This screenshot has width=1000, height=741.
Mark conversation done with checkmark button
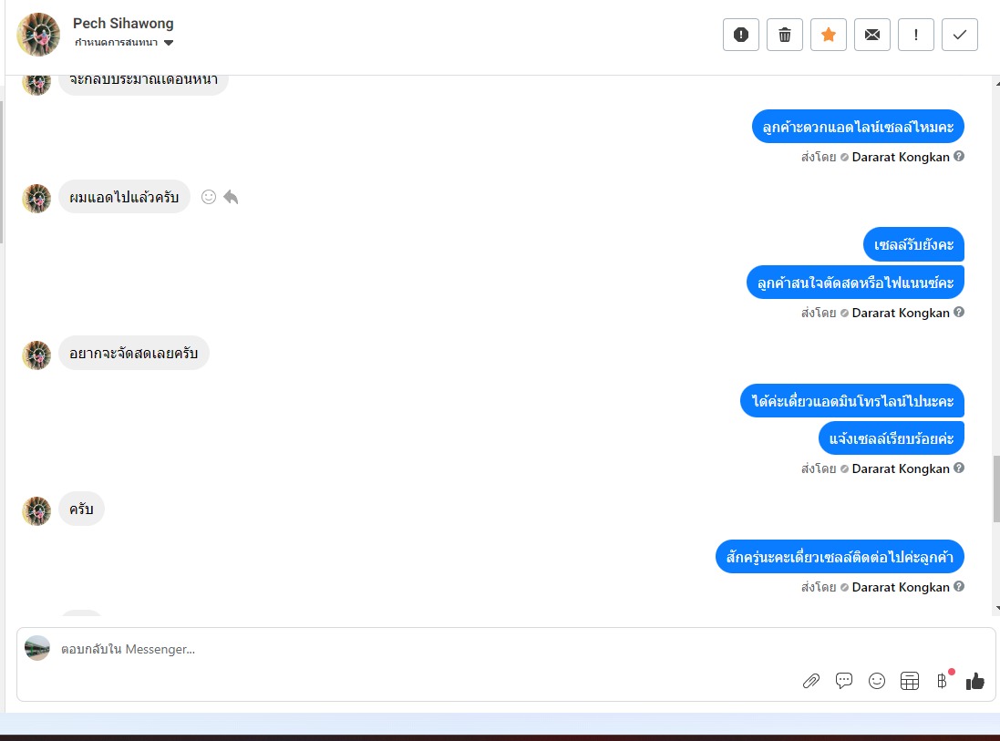click(x=960, y=35)
